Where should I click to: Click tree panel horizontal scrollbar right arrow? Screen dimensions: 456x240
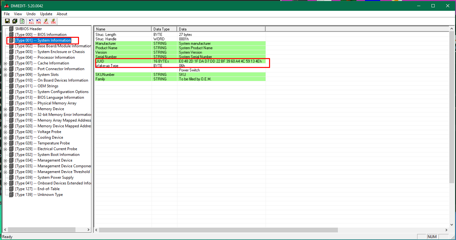point(89,230)
